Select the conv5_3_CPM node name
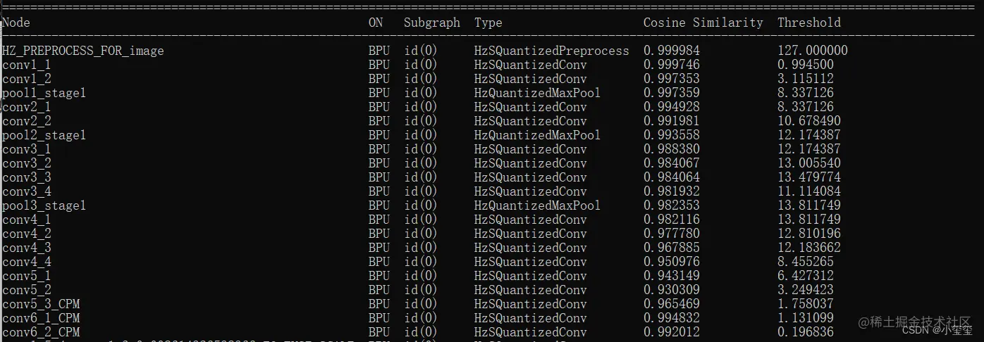Screen dimensions: 984x342 [41, 304]
